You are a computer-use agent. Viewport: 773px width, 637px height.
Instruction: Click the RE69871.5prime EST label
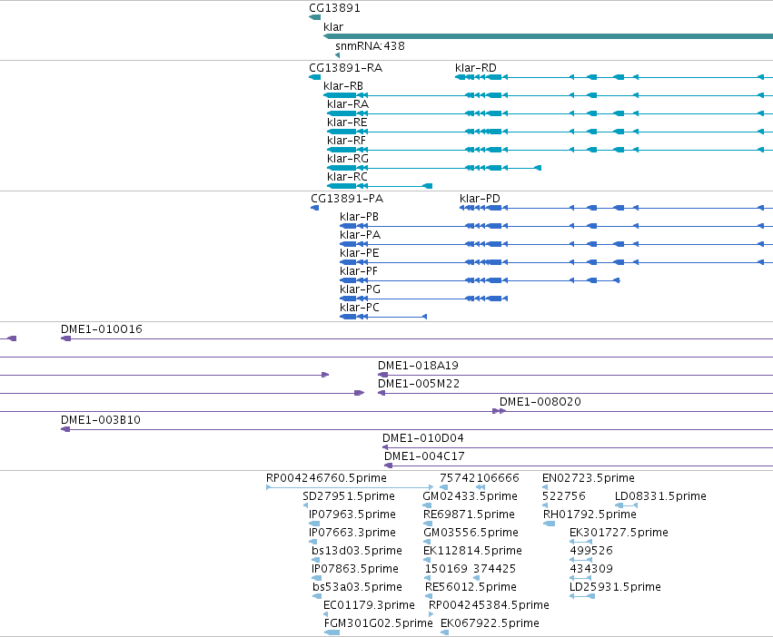tap(469, 514)
